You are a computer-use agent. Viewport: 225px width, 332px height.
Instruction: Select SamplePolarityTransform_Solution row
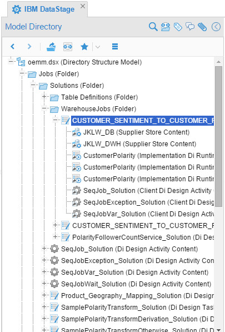(137, 307)
